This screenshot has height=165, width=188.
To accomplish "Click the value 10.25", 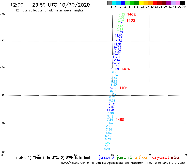I will pyautogui.click(x=117, y=47).
